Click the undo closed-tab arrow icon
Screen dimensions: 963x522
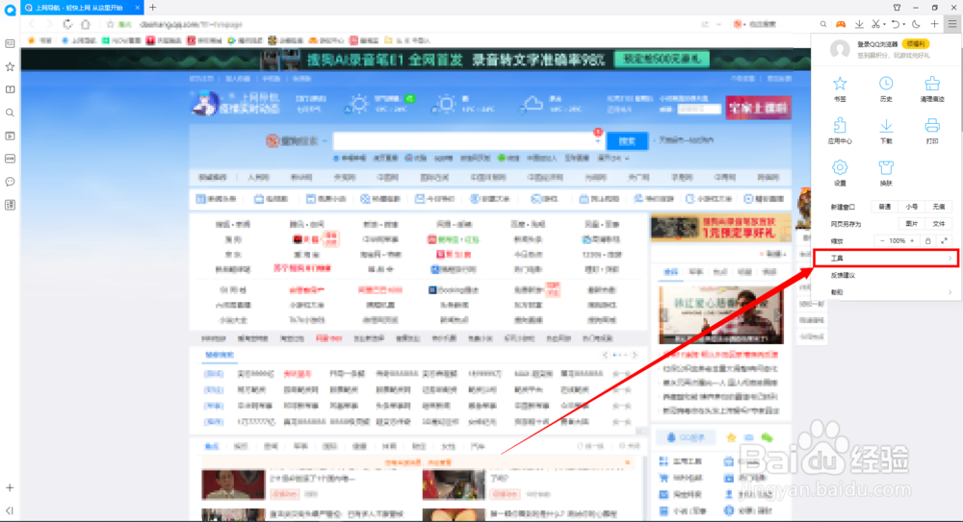(x=896, y=24)
